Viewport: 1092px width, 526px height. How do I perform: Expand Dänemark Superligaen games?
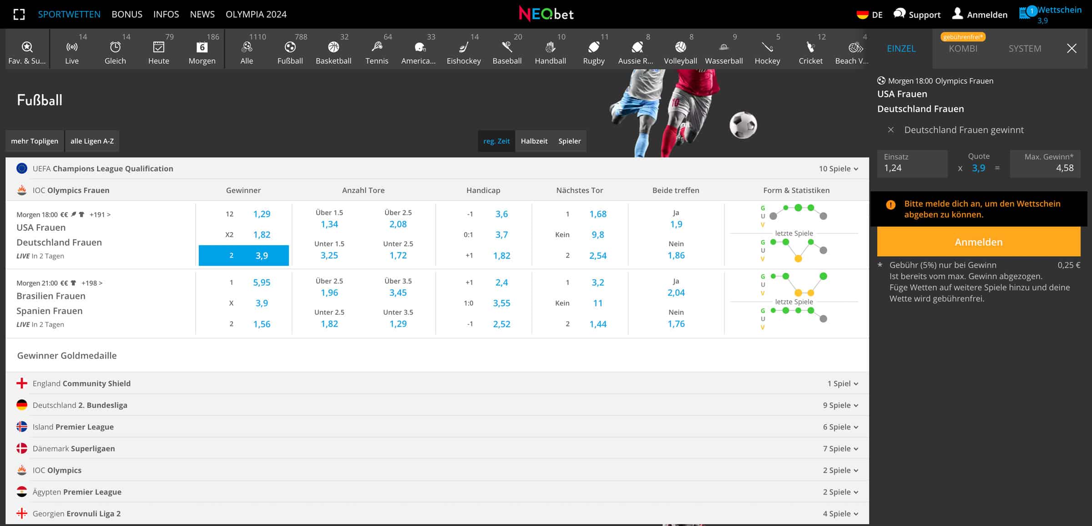(x=437, y=449)
